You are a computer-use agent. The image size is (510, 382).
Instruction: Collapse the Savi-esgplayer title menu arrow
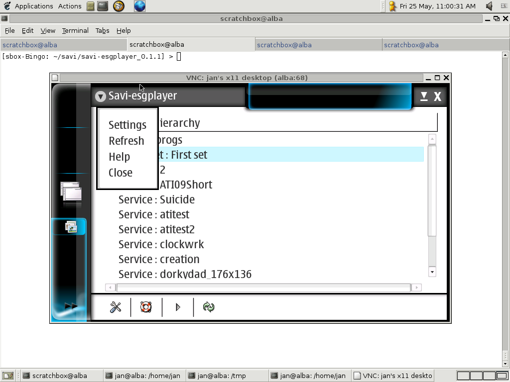coord(101,96)
